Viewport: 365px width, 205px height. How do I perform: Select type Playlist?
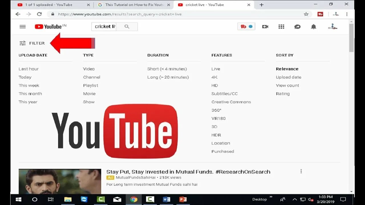coord(90,85)
